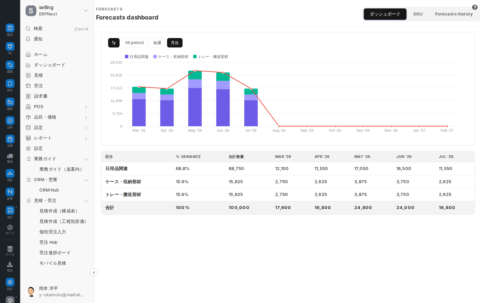This screenshot has height=303, width=485.
Task: Open the 製造 manufacturing module icon
Action: [x=10, y=102]
